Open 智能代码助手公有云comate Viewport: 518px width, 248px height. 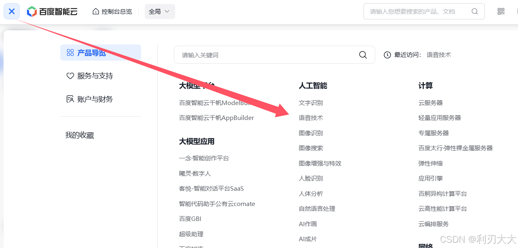(217, 204)
